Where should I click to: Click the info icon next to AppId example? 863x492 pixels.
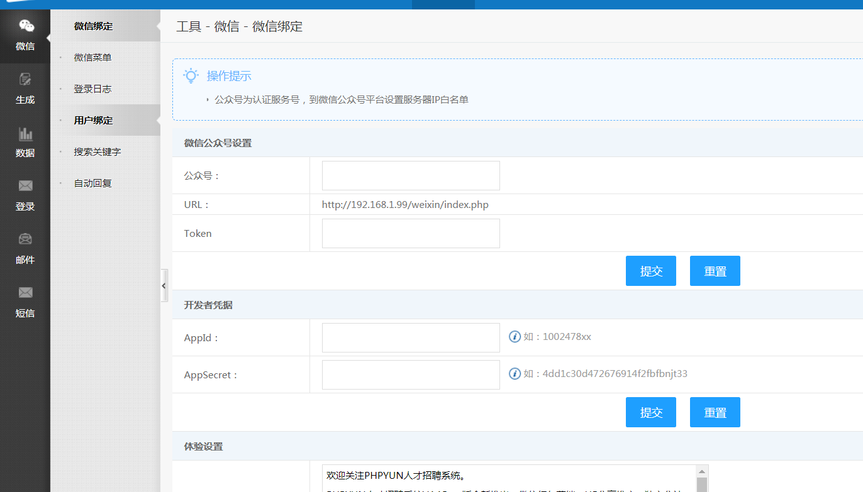(515, 336)
